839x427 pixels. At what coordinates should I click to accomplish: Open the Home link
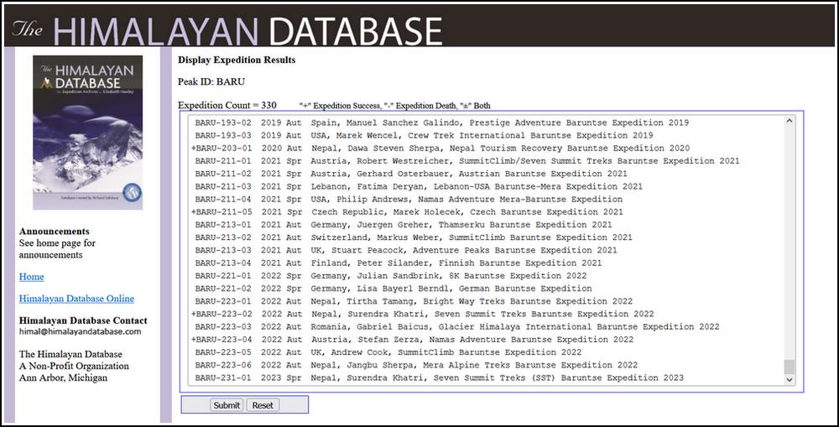click(32, 277)
